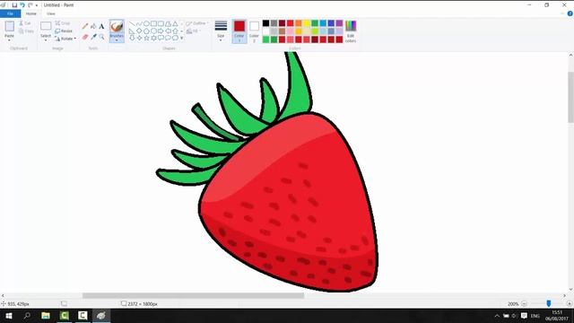The image size is (574, 323).
Task: Open the Action Center notification icon
Action: (x=524, y=316)
